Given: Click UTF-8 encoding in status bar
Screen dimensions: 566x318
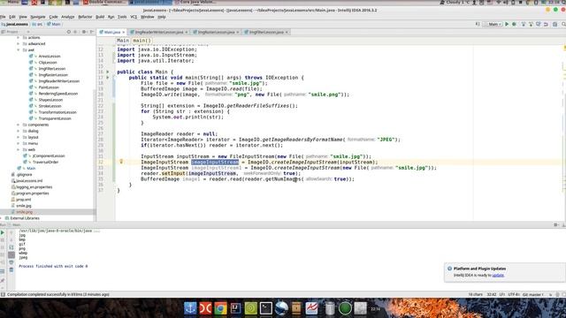Looking at the screenshot, I should [x=513, y=294].
